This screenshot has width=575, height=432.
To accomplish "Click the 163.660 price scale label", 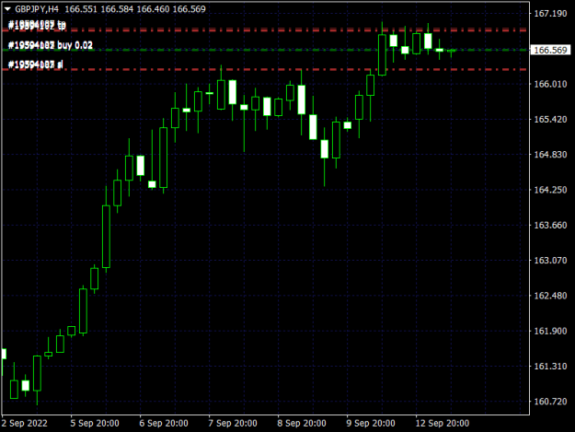I will coord(550,225).
